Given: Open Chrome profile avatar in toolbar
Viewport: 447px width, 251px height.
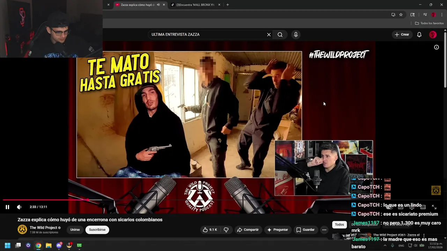Looking at the screenshot, I should click(x=434, y=15).
